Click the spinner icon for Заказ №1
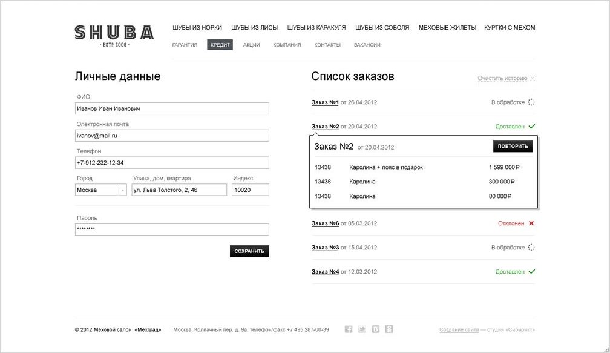The image size is (610, 353). [531, 102]
